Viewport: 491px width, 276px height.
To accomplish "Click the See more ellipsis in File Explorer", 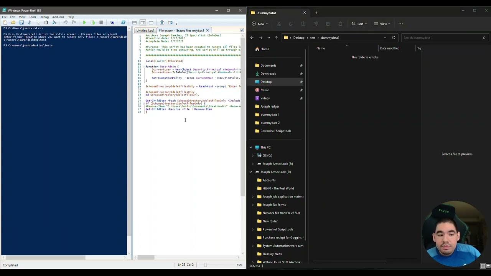I will coord(400,24).
